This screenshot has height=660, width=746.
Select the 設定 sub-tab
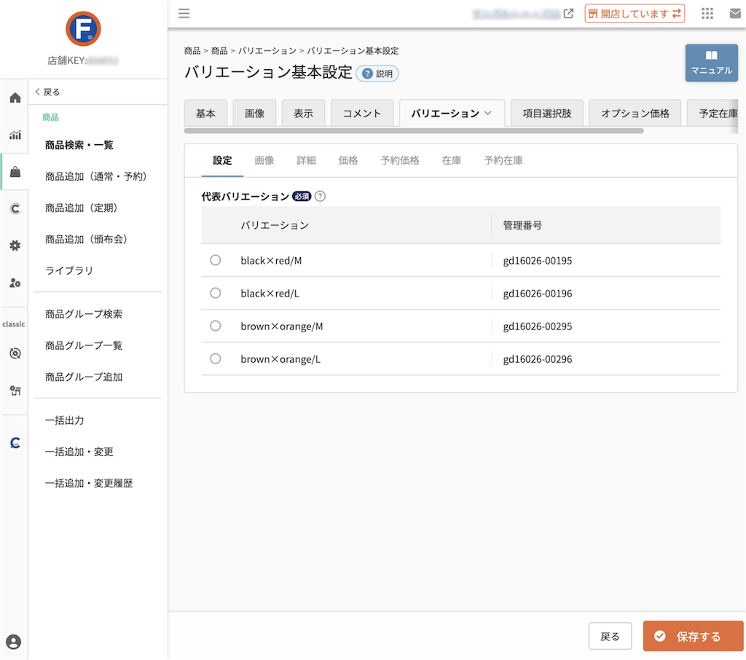(x=222, y=160)
